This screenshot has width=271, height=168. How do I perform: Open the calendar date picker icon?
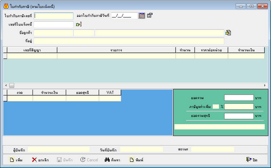point(142,16)
